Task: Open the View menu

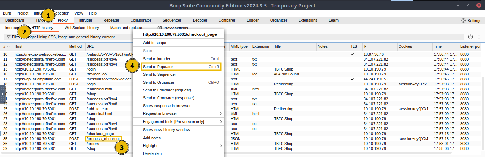Action: (x=79, y=13)
